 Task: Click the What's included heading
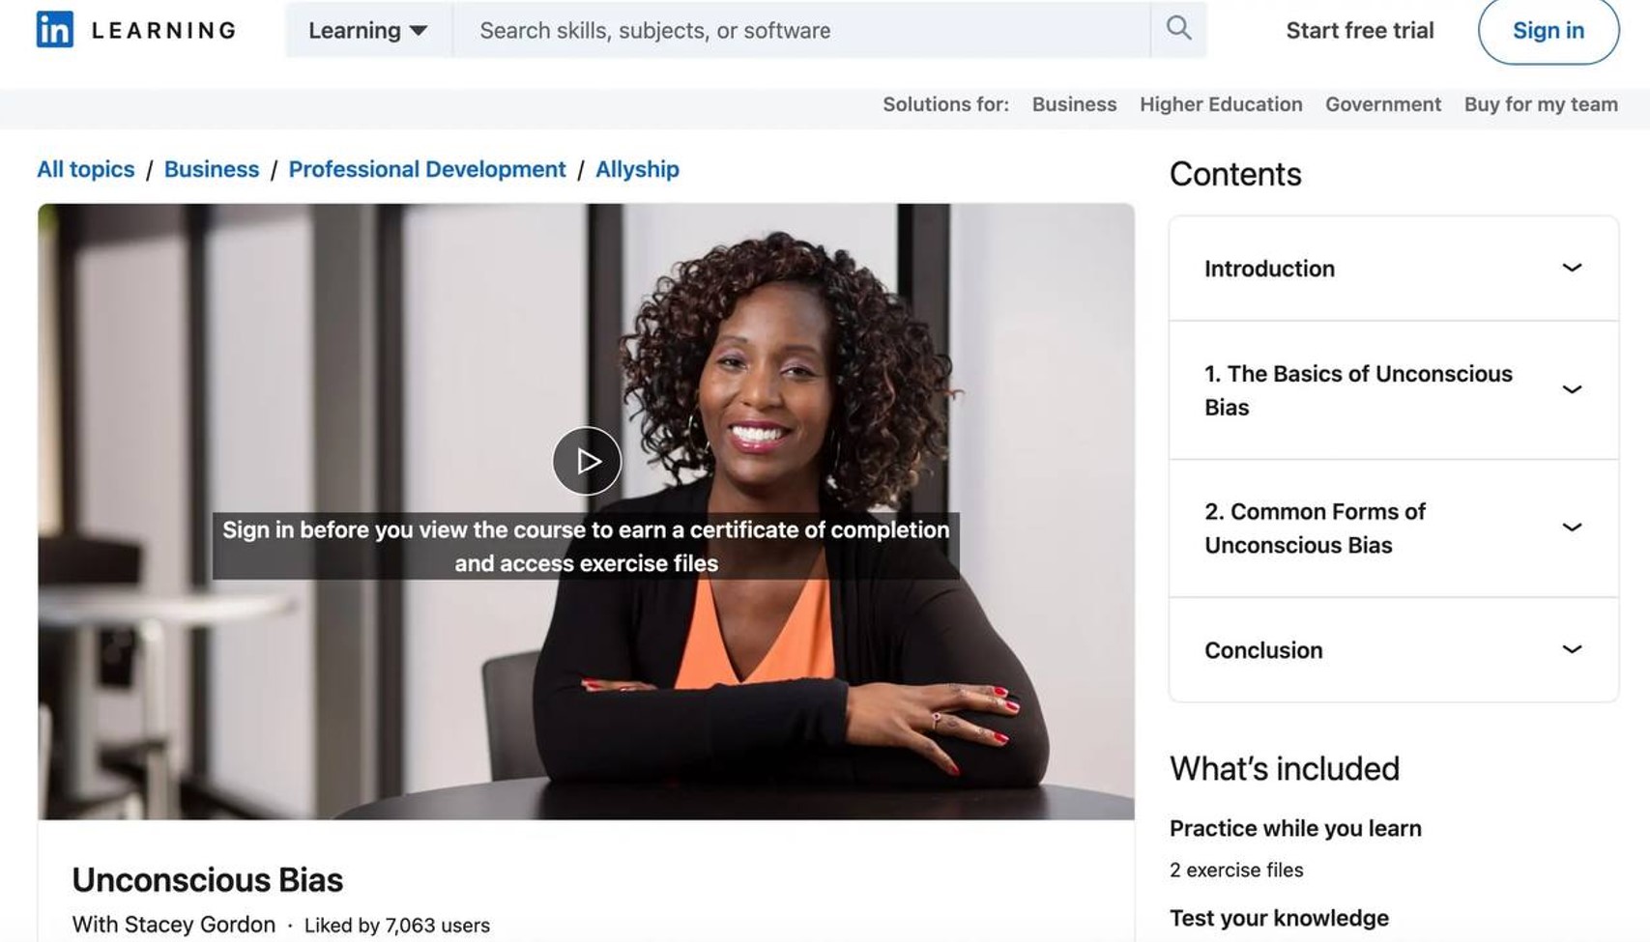tap(1285, 768)
